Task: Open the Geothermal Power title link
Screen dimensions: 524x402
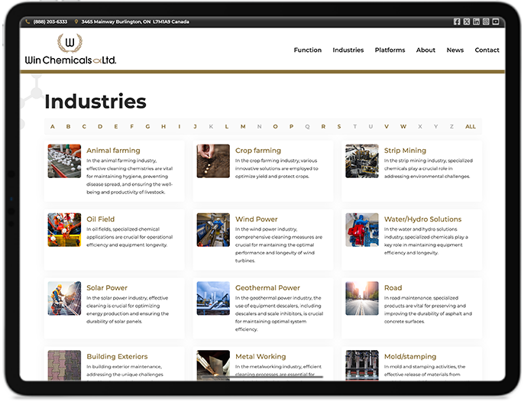Action: point(268,288)
